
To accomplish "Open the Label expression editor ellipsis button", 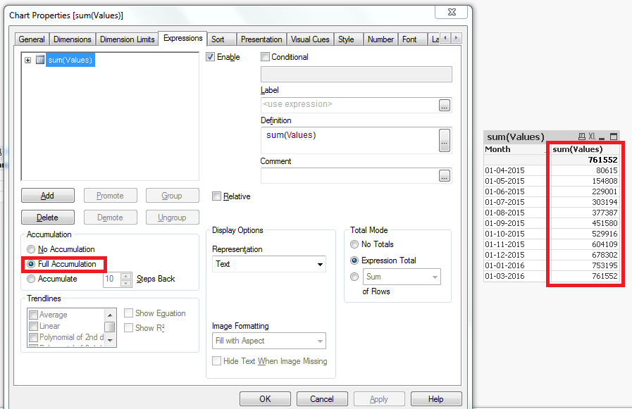I will coord(444,106).
